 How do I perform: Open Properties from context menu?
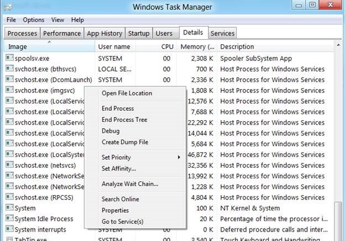click(x=115, y=211)
